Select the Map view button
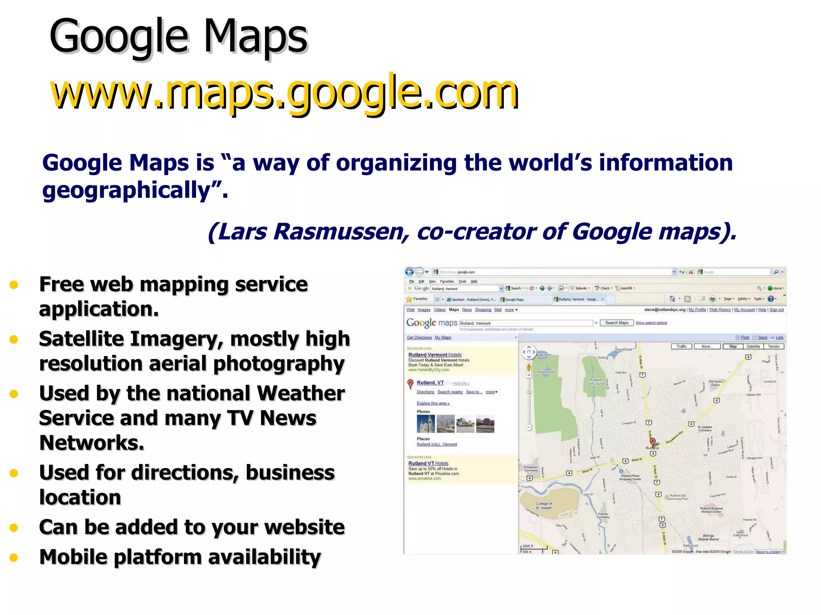Image resolution: width=821 pixels, height=615 pixels. [x=733, y=346]
